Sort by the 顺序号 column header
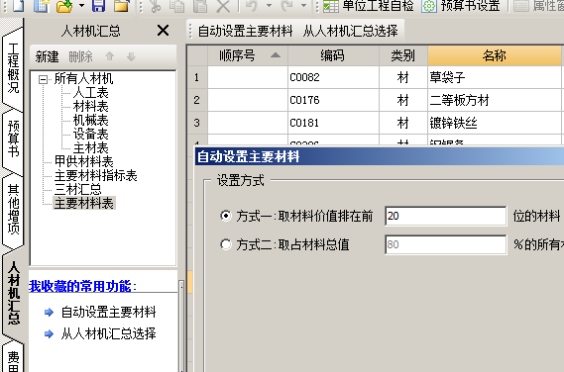This screenshot has width=564, height=372. click(x=248, y=55)
